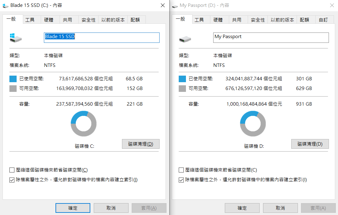Image resolution: width=338 pixels, height=215 pixels.
Task: Click 套用(A) in the My Passport window
Action: point(318,208)
